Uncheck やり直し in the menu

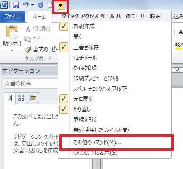(x=115, y=109)
